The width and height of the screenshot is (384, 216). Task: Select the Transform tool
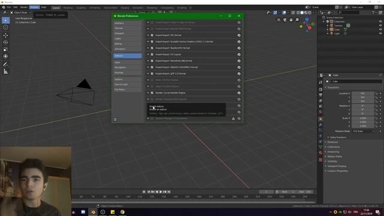(x=5, y=56)
